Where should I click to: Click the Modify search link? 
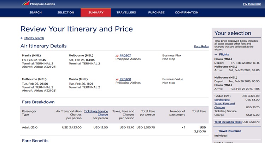pos(34,38)
